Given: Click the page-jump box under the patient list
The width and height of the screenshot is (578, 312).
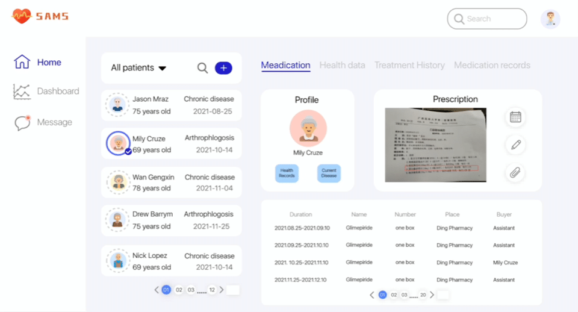Looking at the screenshot, I should coord(232,290).
